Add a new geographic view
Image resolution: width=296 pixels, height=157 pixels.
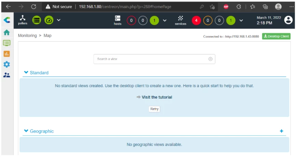[x=282, y=131]
